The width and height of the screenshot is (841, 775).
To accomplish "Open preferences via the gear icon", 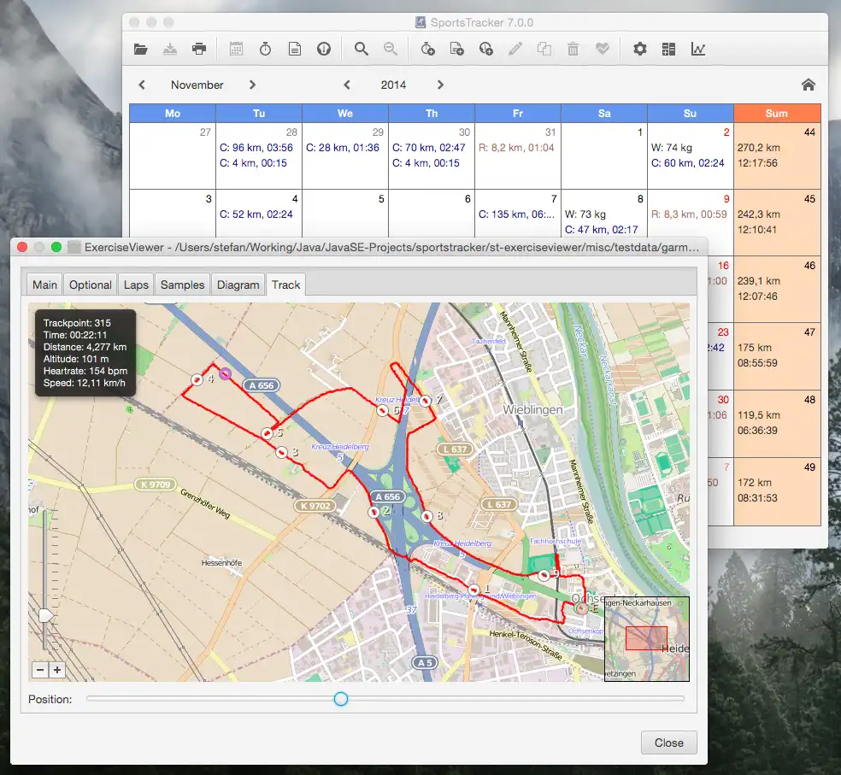I will point(639,50).
